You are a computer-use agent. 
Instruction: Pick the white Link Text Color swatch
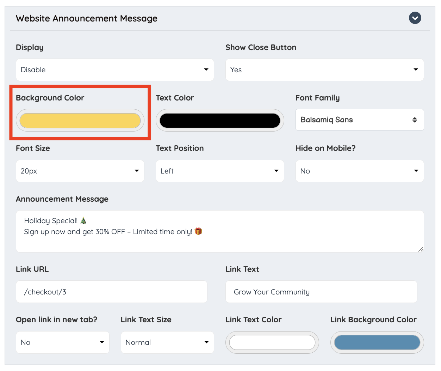pos(272,342)
